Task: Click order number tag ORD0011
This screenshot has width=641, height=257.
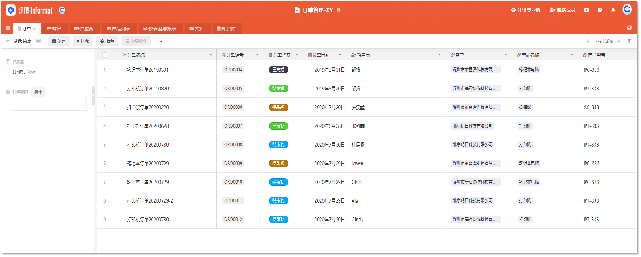Action: [233, 201]
